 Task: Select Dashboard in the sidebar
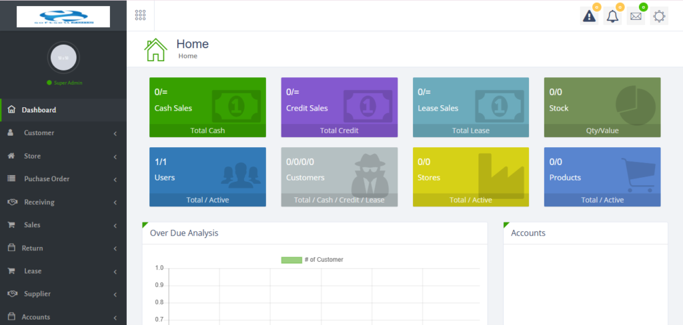point(39,110)
